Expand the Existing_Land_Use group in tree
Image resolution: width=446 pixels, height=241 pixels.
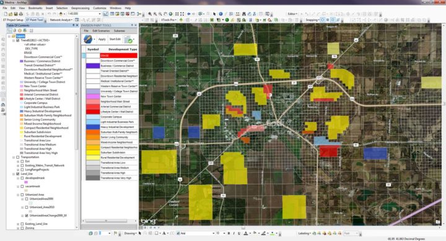pos(18,224)
